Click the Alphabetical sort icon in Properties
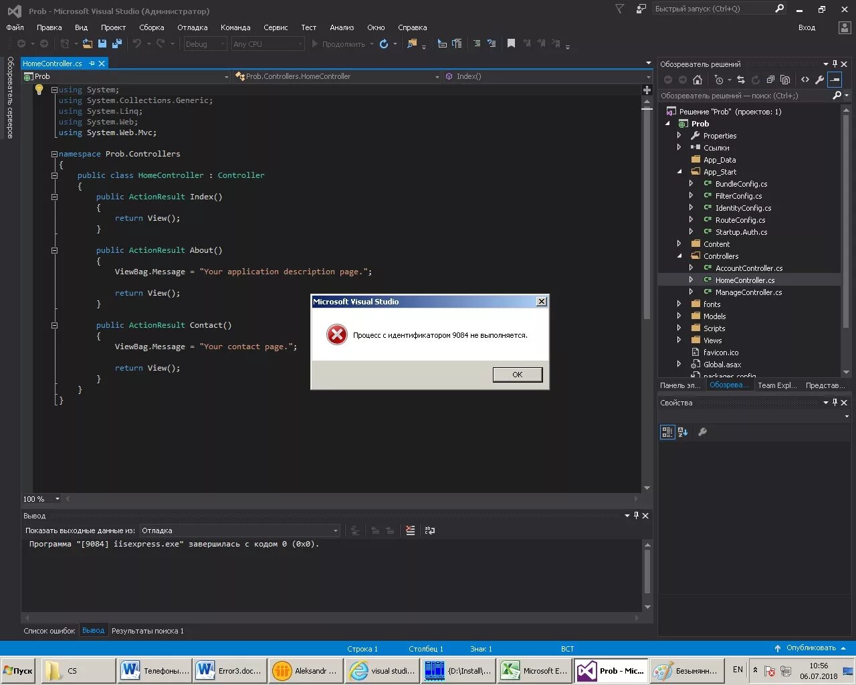 pos(683,432)
